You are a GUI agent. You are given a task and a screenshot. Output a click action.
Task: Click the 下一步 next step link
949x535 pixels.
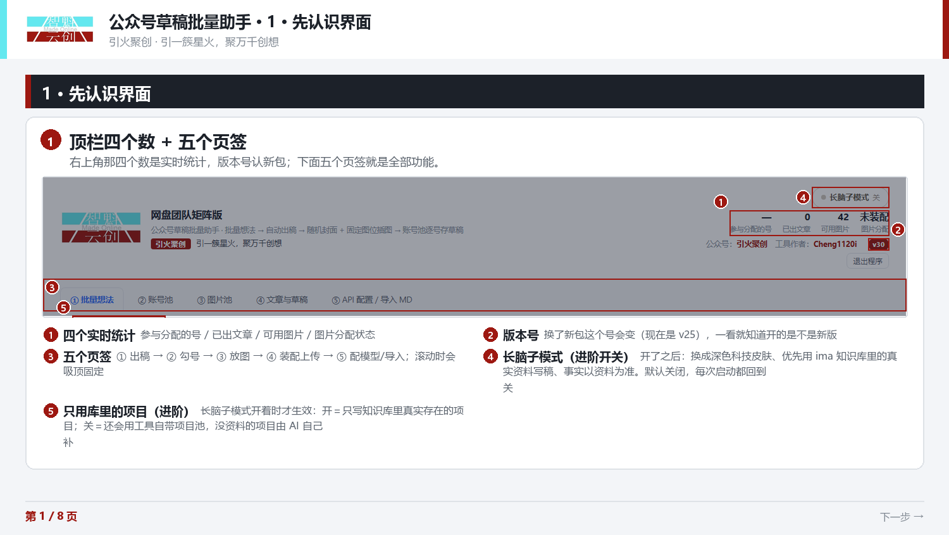902,517
